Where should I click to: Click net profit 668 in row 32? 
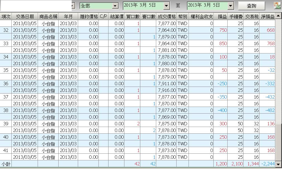pos(271,30)
